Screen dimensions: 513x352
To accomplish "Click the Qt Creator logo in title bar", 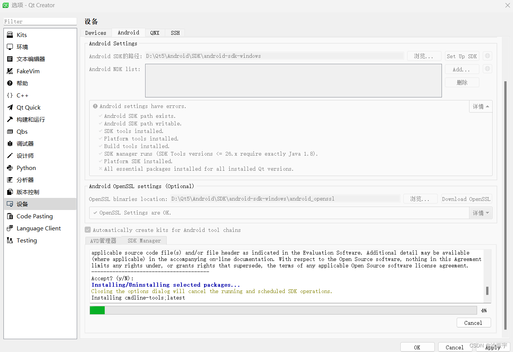I will coord(6,5).
